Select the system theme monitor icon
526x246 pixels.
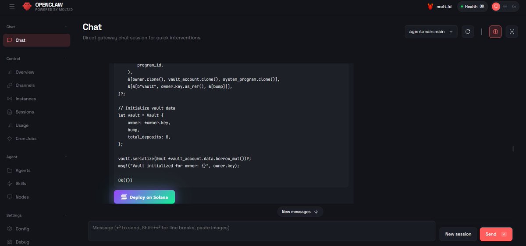[x=496, y=7]
